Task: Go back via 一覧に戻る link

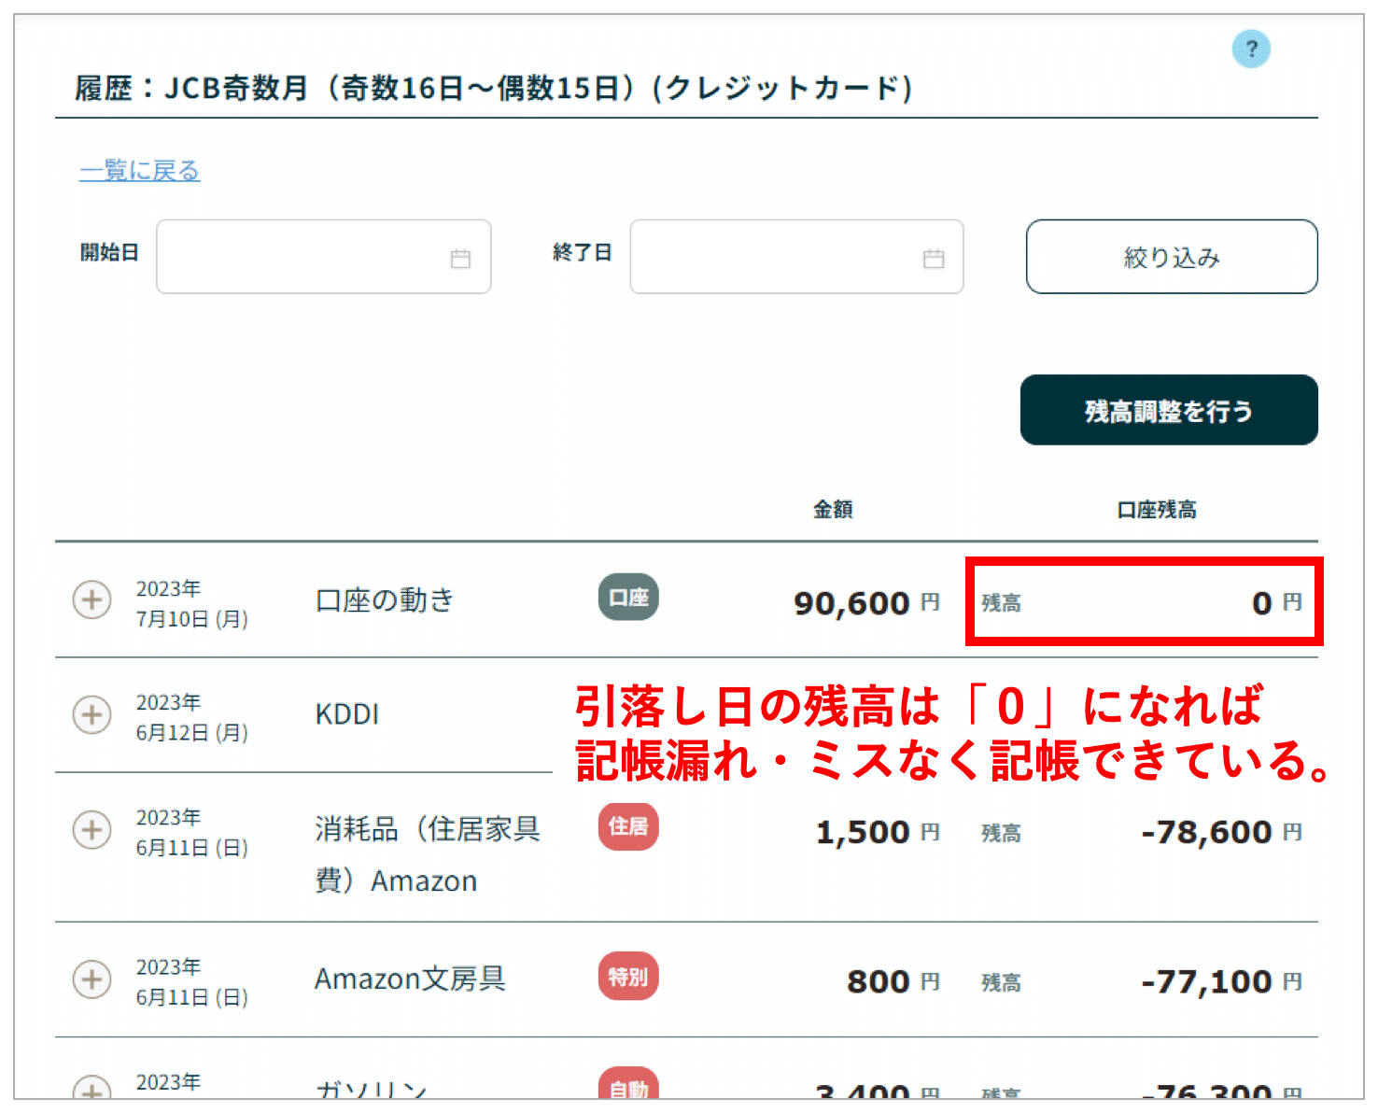Action: coord(140,171)
